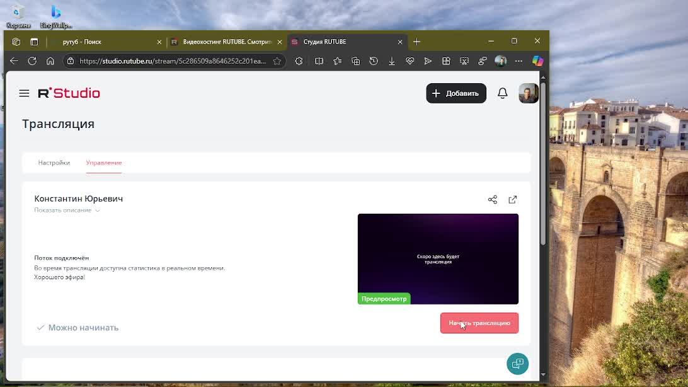688x387 pixels.
Task: Open the notifications bell
Action: (502, 93)
